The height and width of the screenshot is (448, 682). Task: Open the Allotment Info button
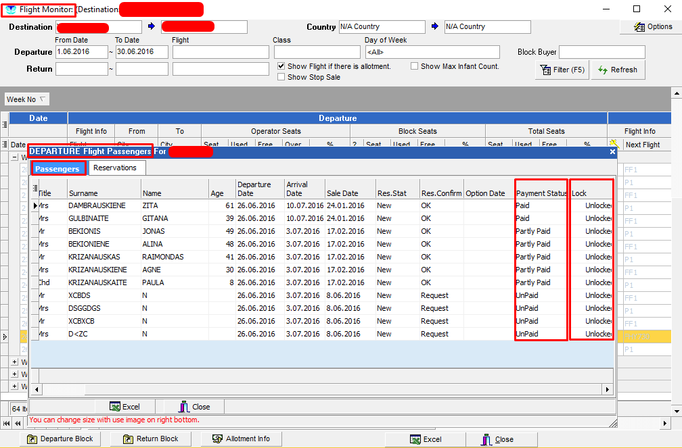coord(241,439)
